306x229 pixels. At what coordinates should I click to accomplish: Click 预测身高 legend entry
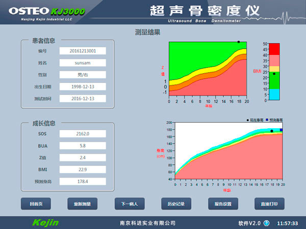click(x=274, y=120)
